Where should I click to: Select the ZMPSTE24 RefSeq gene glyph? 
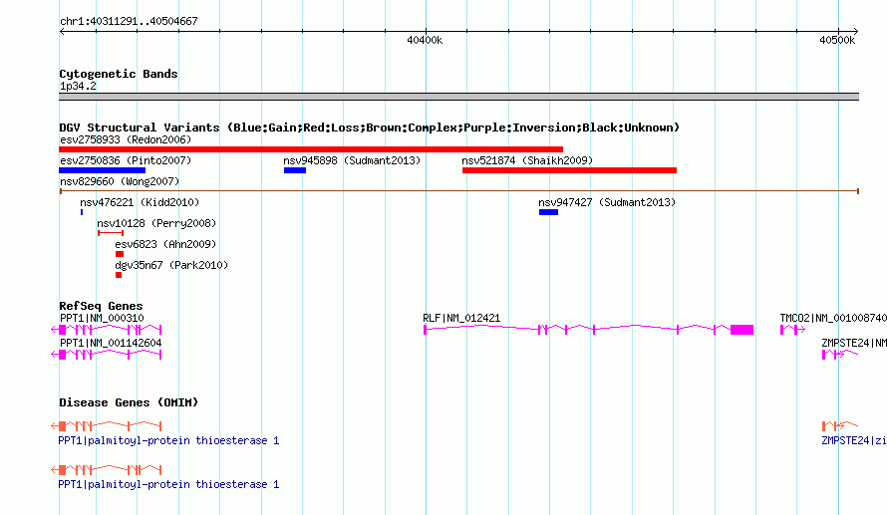click(840, 355)
